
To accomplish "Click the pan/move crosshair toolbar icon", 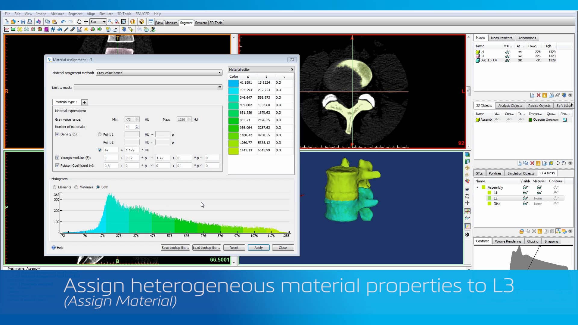I will pyautogui.click(x=86, y=22).
